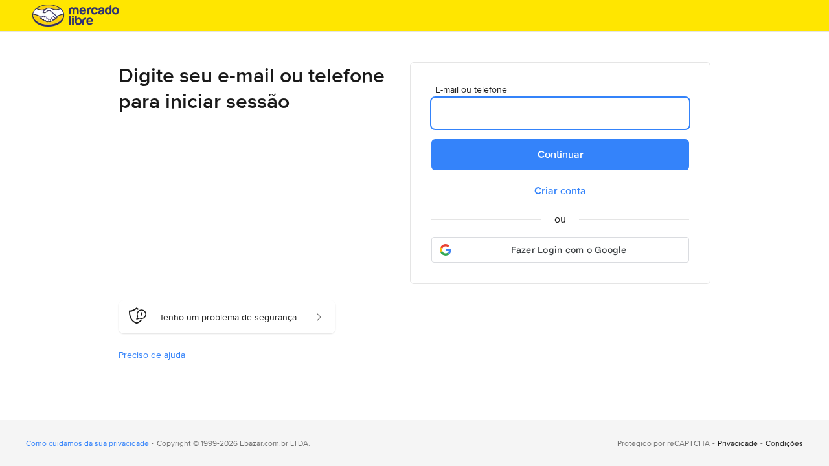Open the Preciso de ajuda link
The width and height of the screenshot is (829, 466).
pos(152,355)
